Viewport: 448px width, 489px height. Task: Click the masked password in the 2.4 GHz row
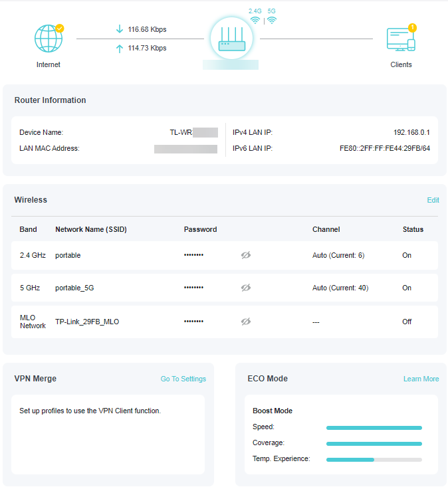tap(193, 254)
